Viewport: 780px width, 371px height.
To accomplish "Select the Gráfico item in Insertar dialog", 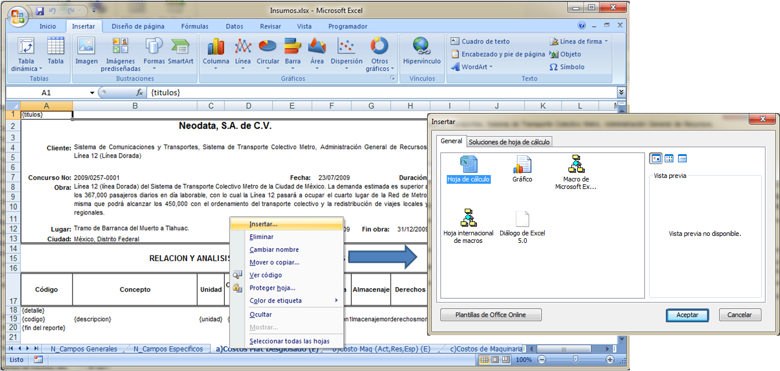I will [x=522, y=169].
